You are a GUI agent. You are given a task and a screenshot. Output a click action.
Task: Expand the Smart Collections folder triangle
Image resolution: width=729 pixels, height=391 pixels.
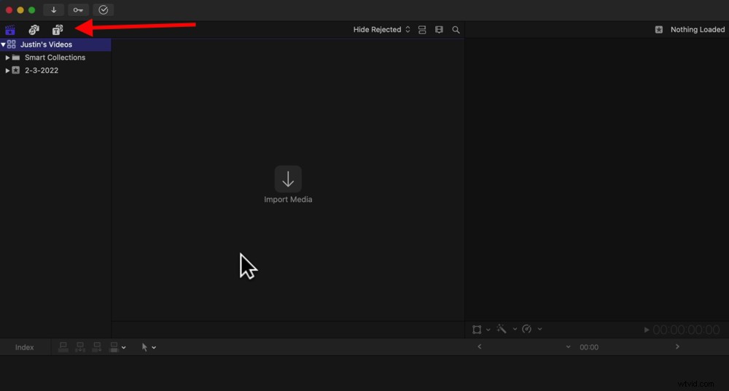pos(7,58)
